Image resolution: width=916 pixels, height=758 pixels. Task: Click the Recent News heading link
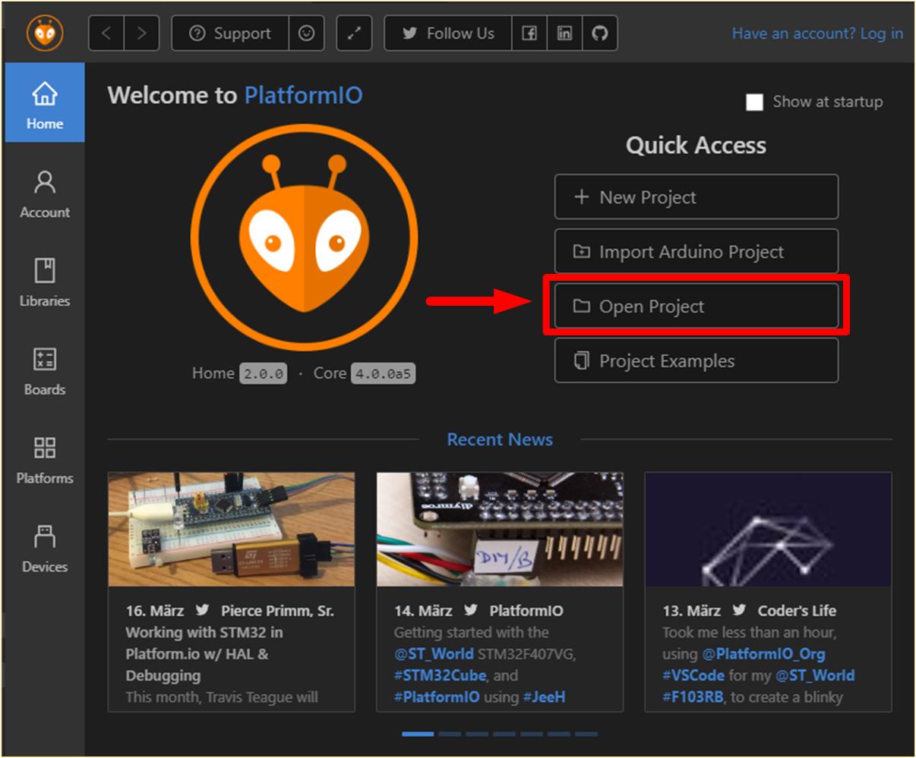500,439
